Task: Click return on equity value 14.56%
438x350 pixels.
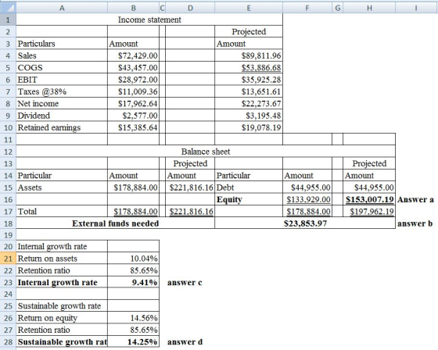Action: pyautogui.click(x=133, y=318)
